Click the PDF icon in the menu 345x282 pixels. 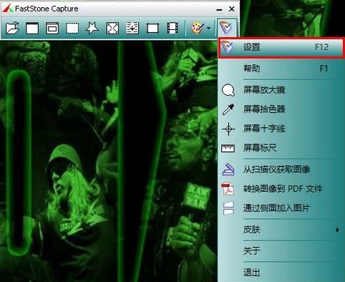[x=228, y=189]
